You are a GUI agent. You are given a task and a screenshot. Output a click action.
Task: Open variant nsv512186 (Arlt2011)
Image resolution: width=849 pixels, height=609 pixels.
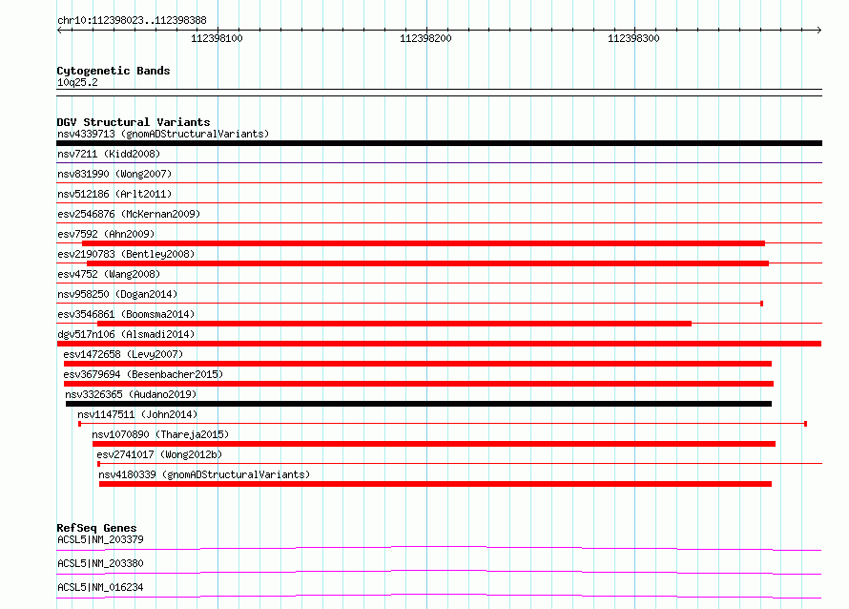(x=114, y=194)
